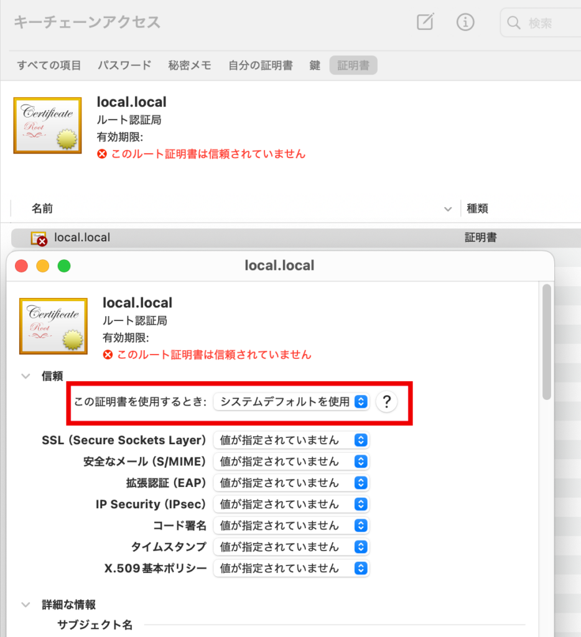
Task: Open the 'この証明書を使用するとき' dropdown
Action: (x=291, y=402)
